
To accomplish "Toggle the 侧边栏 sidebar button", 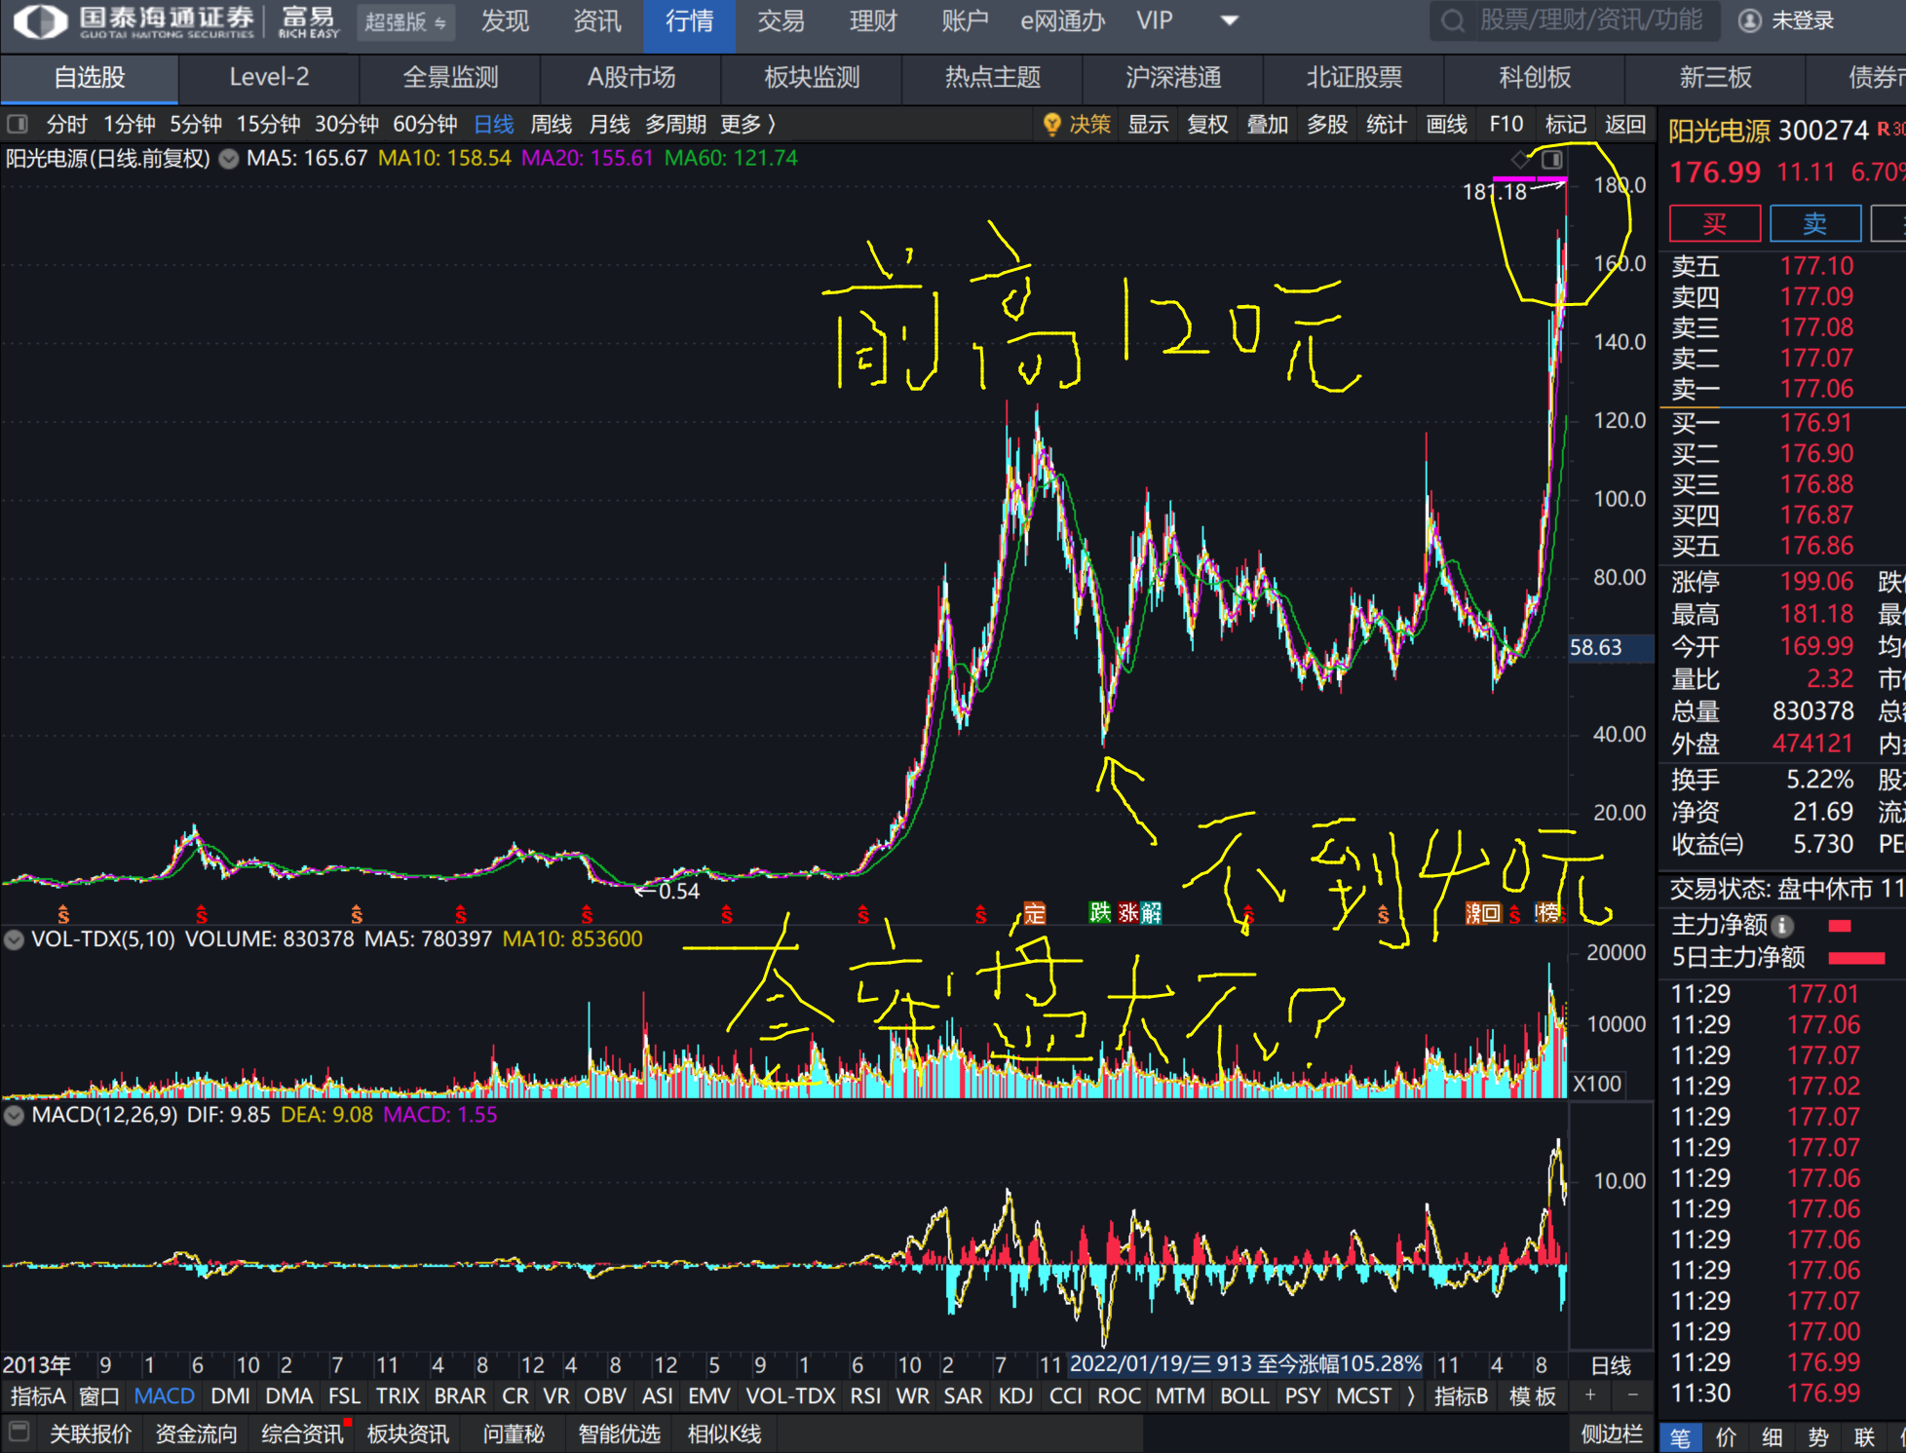I will coord(1612,1434).
